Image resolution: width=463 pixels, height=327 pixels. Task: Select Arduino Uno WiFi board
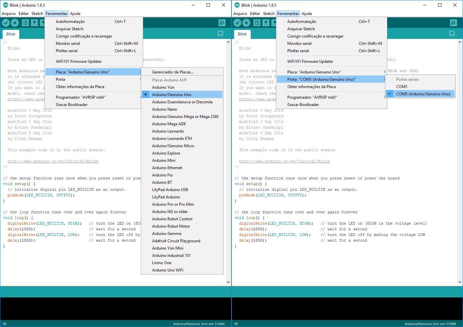click(182, 270)
